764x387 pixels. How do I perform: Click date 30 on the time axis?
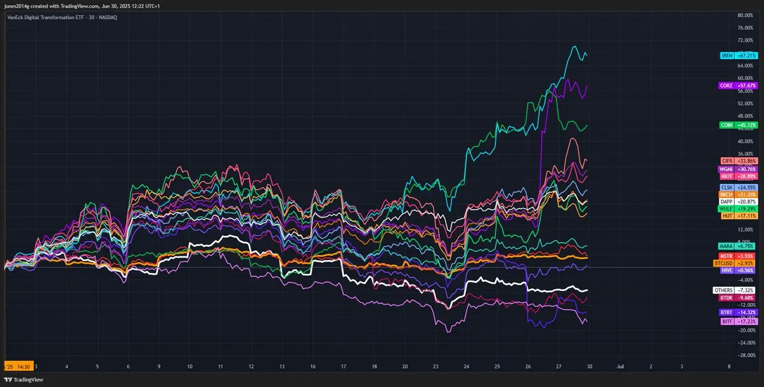click(x=590, y=367)
